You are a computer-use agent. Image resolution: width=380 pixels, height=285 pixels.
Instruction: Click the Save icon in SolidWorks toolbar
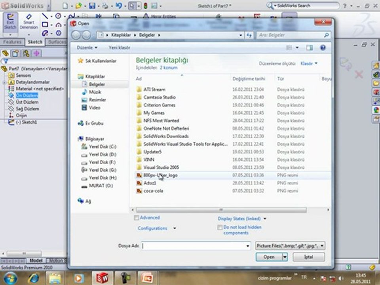tap(92, 6)
